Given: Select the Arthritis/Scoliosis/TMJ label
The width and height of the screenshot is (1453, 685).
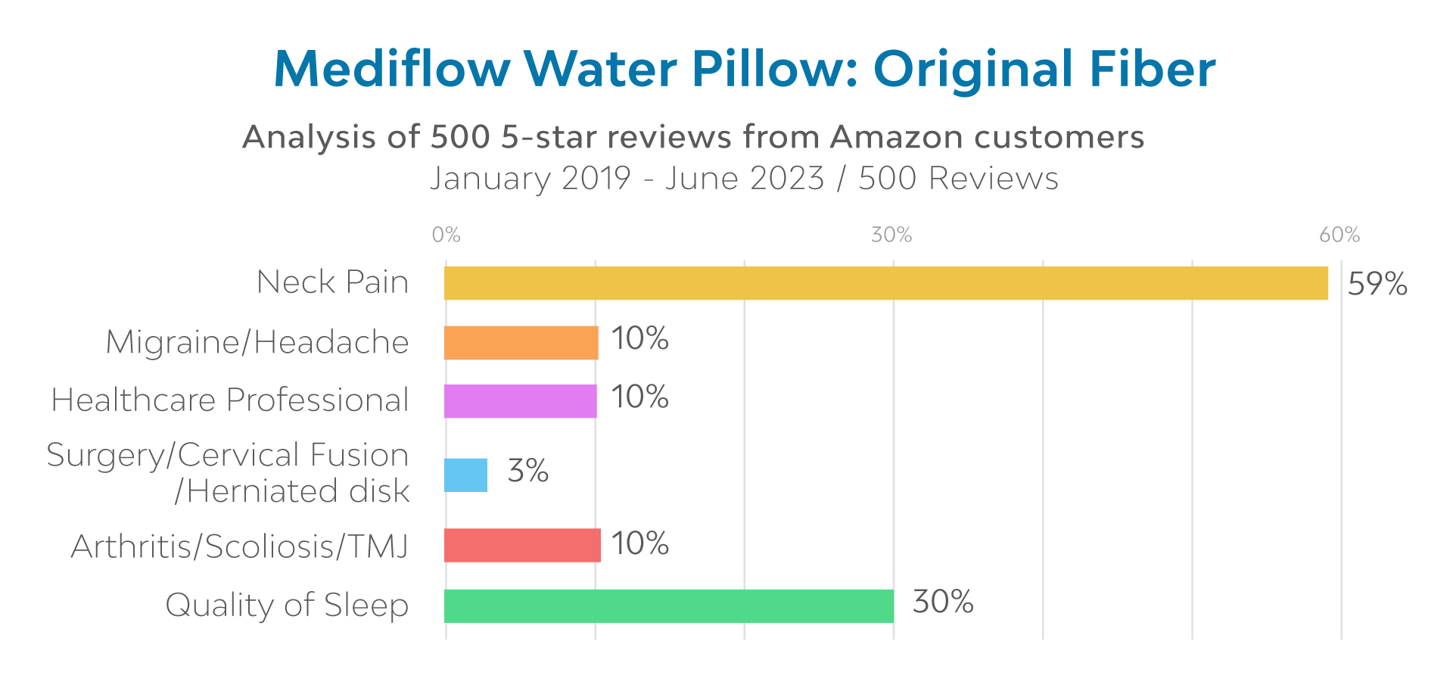Looking at the screenshot, I should tap(240, 546).
